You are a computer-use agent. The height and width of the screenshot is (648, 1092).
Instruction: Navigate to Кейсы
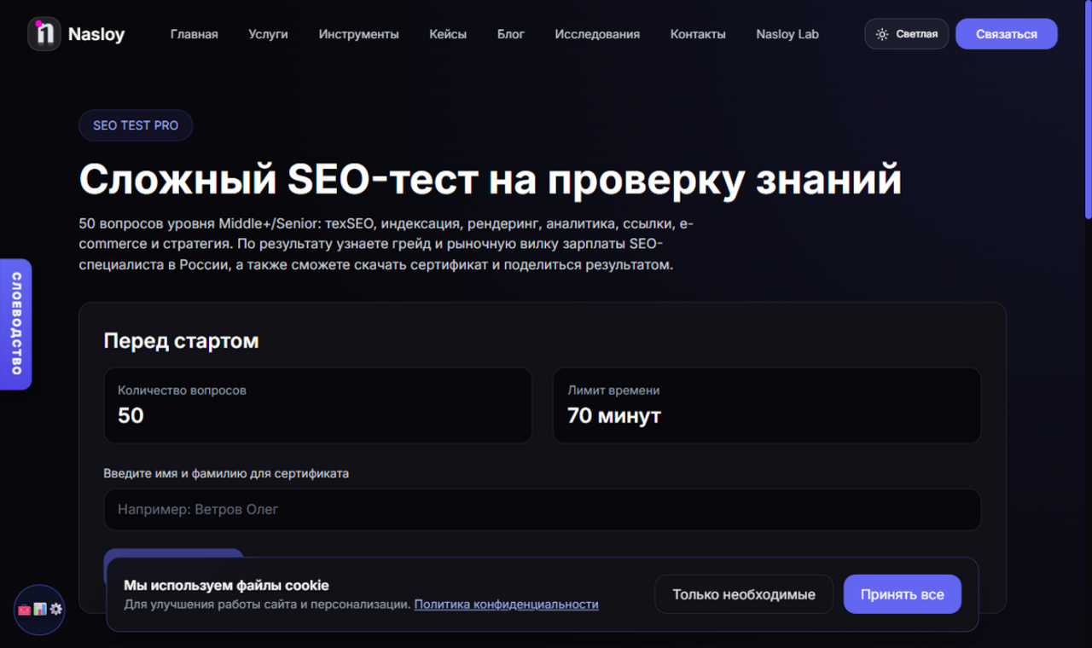point(448,34)
